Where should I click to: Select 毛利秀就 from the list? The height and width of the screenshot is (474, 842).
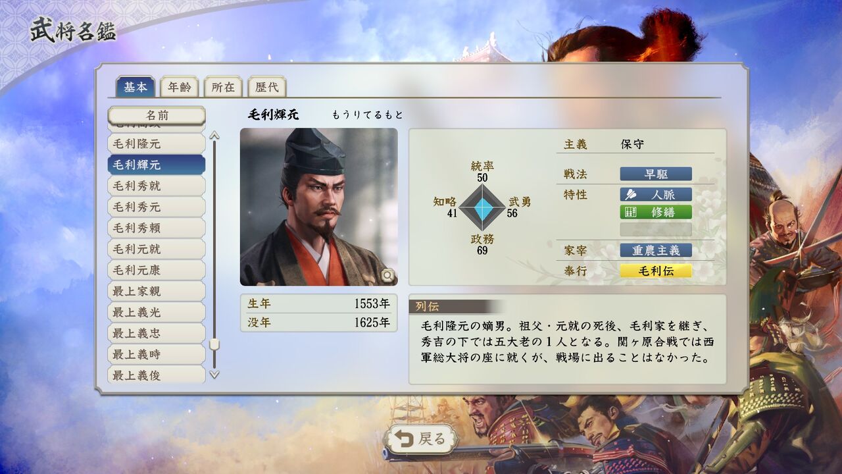pyautogui.click(x=157, y=186)
